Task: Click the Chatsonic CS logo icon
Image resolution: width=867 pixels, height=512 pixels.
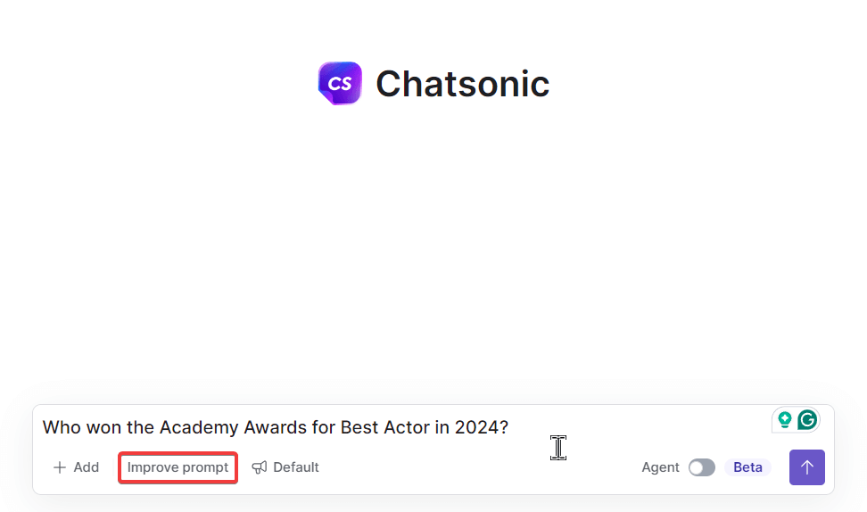Action: [340, 84]
